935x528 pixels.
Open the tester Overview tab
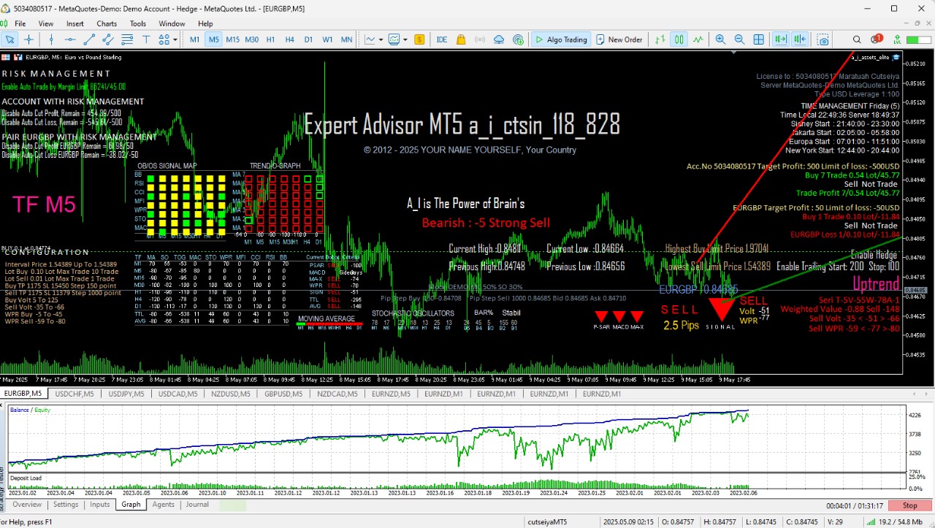[27, 505]
